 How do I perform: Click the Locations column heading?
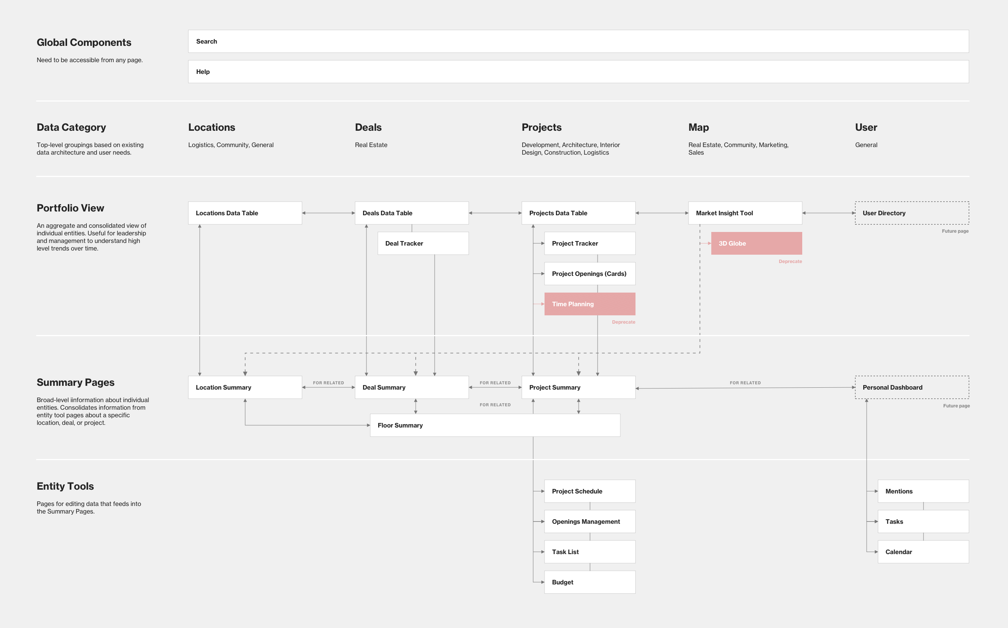coord(212,127)
